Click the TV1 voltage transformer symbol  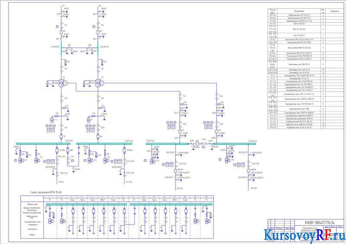(21, 160)
